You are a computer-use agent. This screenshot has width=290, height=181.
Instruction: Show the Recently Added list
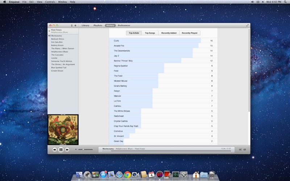pyautogui.click(x=169, y=33)
